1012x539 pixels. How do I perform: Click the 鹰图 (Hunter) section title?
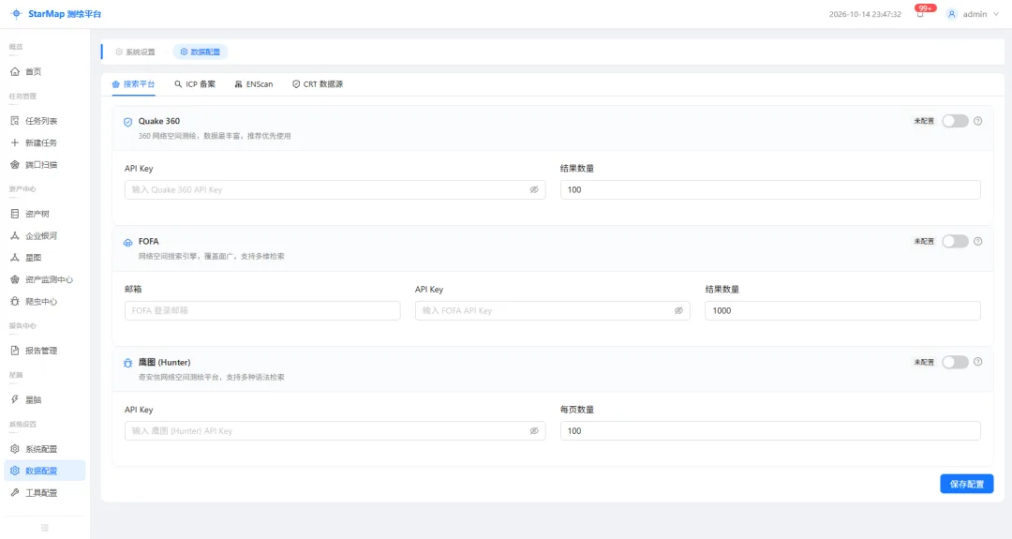click(x=164, y=362)
